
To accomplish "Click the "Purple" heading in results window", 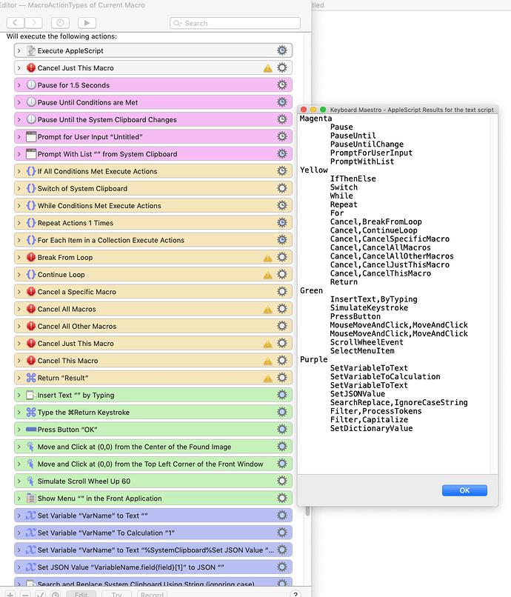I will click(313, 359).
